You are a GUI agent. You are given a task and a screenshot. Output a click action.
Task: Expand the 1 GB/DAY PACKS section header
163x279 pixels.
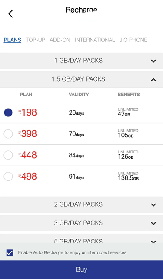tap(81, 61)
